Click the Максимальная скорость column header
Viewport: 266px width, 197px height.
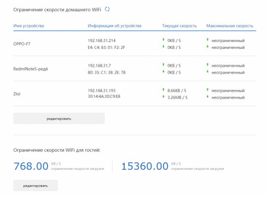click(230, 26)
